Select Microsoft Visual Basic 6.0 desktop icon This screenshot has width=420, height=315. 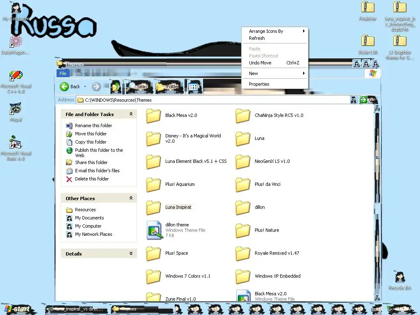coord(16,148)
